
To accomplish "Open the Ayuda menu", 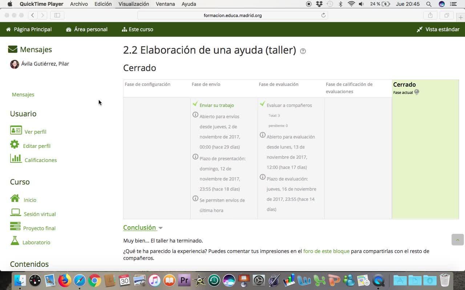I will tap(189, 4).
